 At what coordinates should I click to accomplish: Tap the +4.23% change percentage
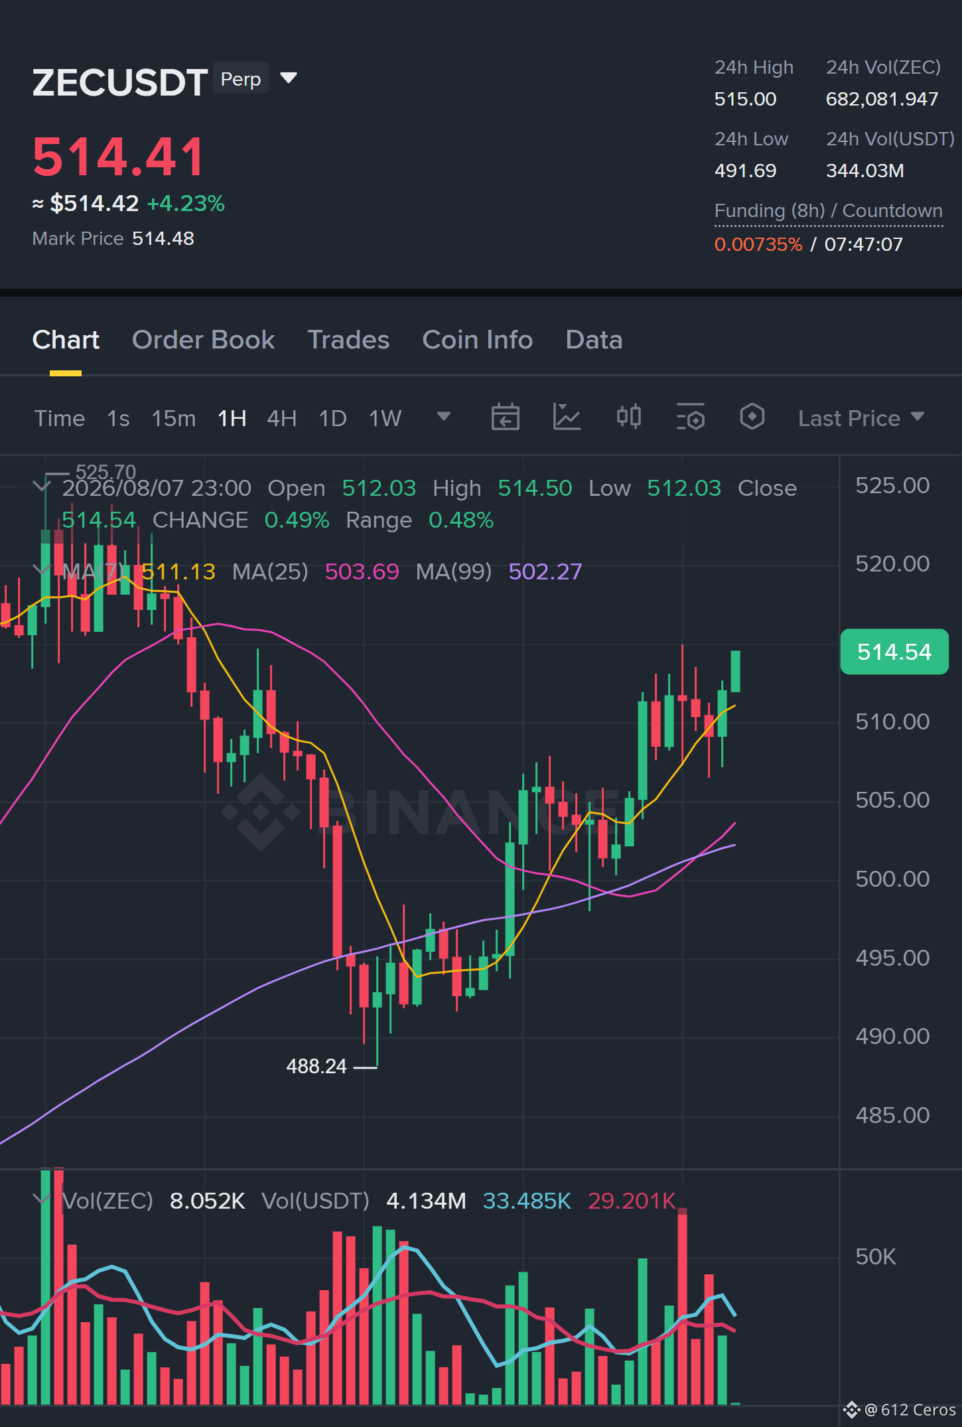(x=186, y=203)
